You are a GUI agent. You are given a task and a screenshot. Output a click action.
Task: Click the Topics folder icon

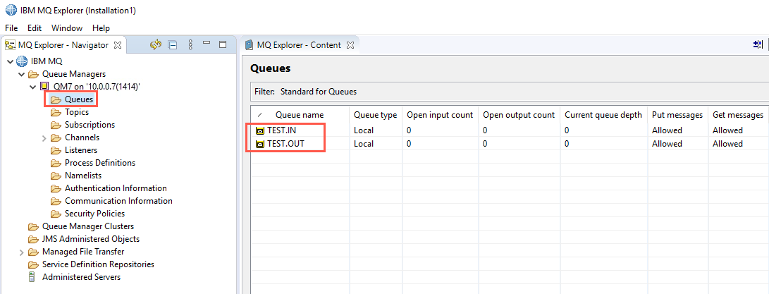(x=56, y=112)
